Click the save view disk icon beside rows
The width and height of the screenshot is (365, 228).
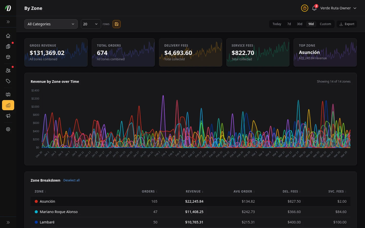coord(117,24)
